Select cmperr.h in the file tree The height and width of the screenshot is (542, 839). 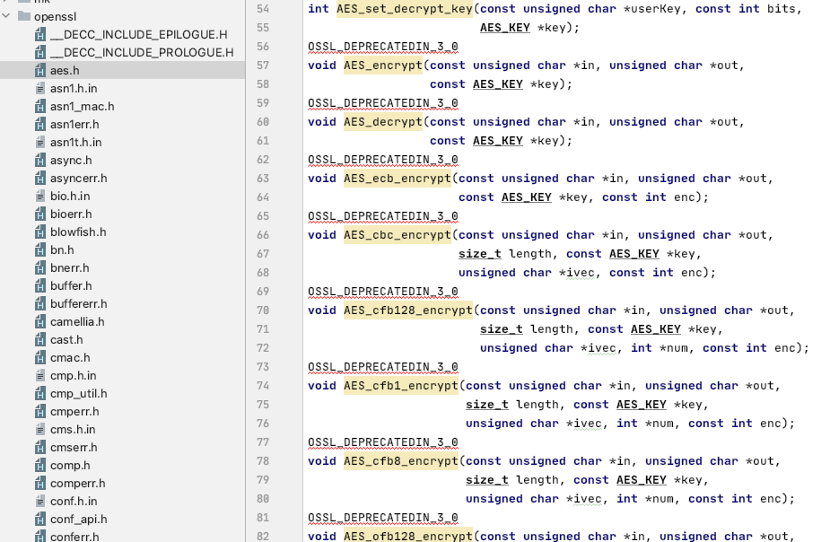point(74,412)
